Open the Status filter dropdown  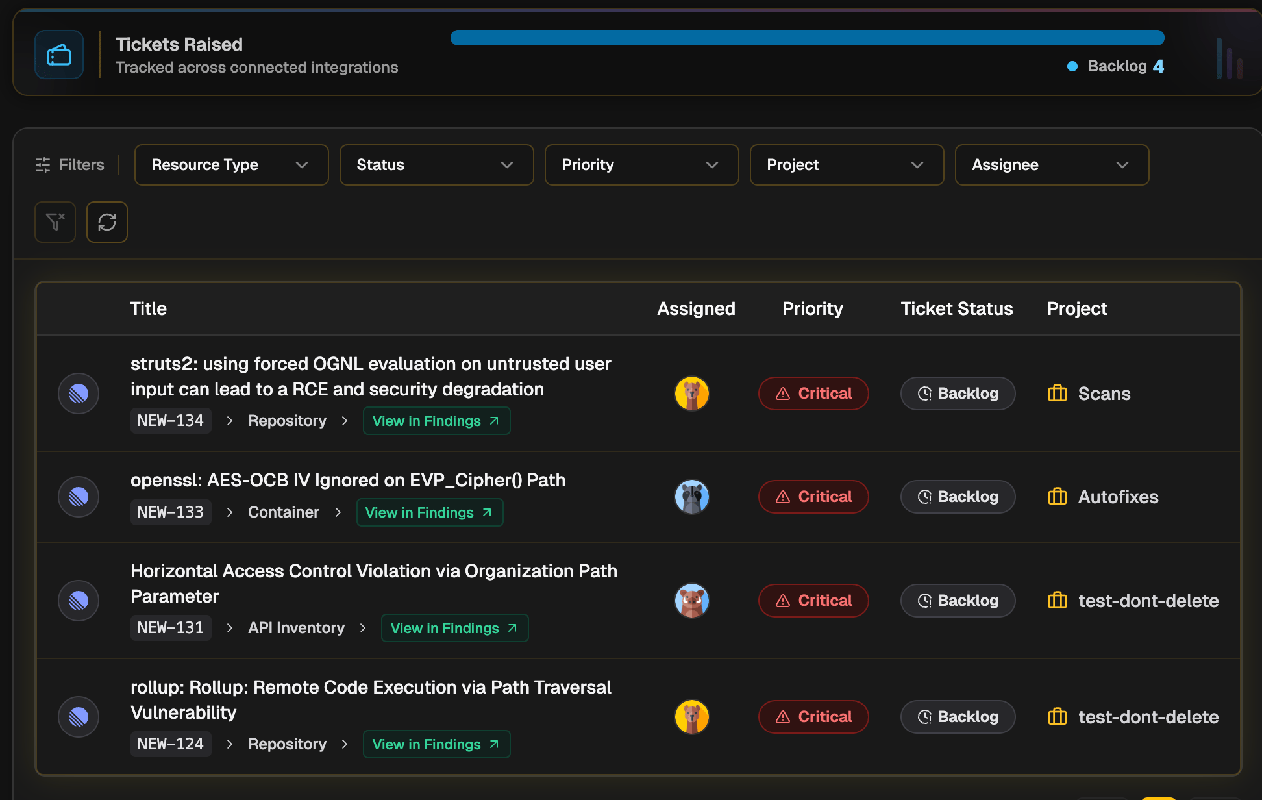coord(437,165)
